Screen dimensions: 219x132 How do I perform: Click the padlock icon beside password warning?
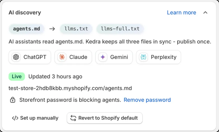(x=13, y=100)
